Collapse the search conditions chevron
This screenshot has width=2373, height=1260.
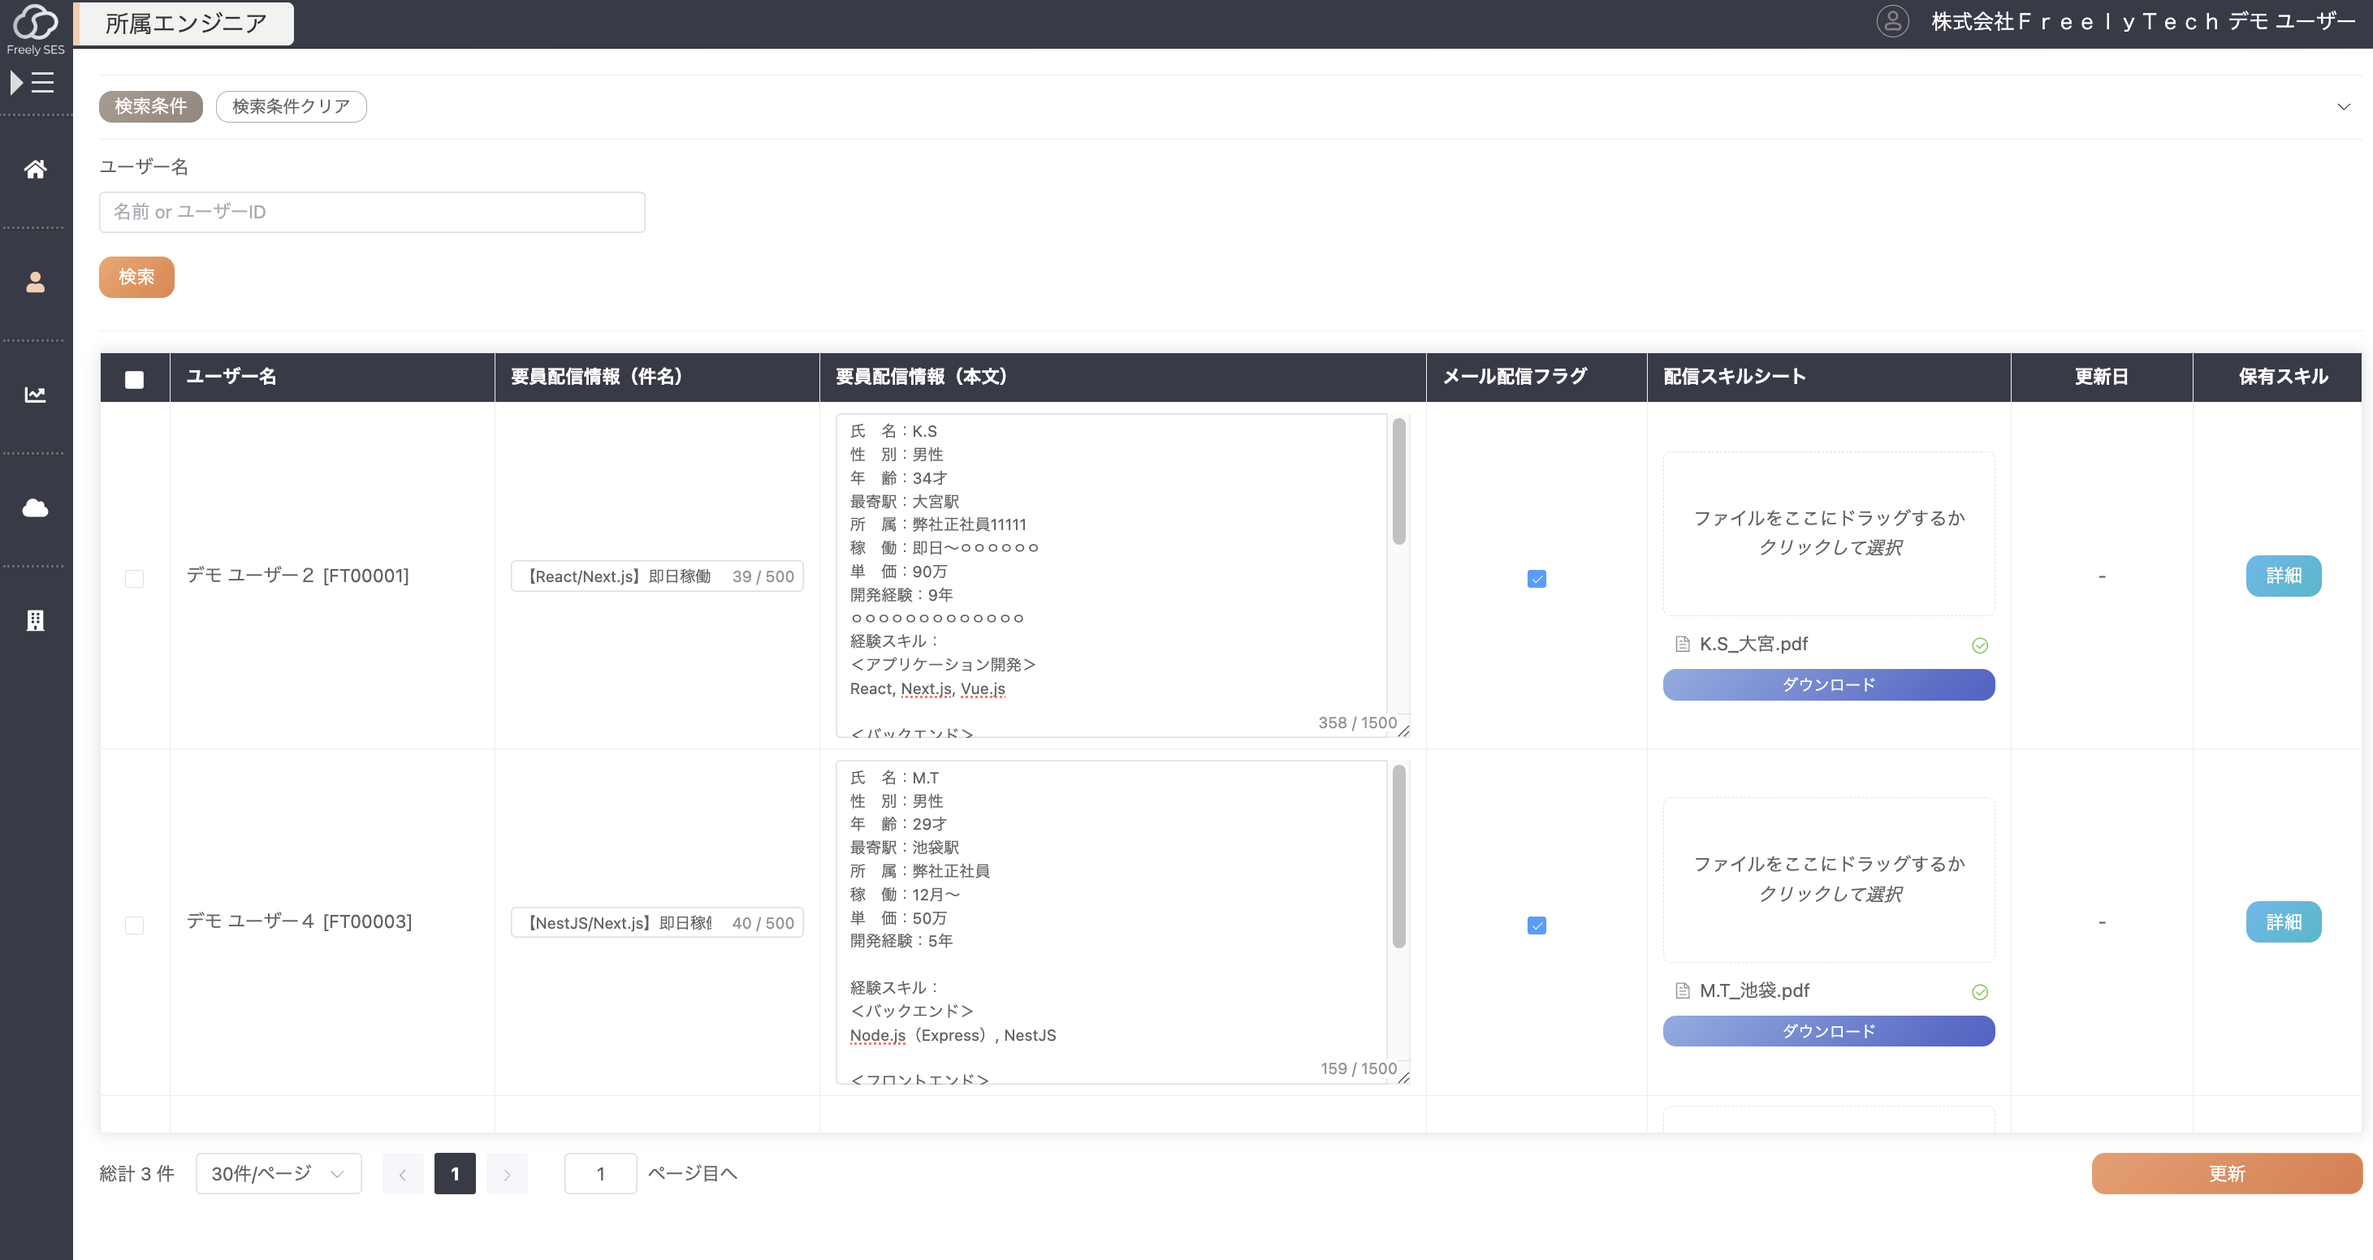(2344, 107)
